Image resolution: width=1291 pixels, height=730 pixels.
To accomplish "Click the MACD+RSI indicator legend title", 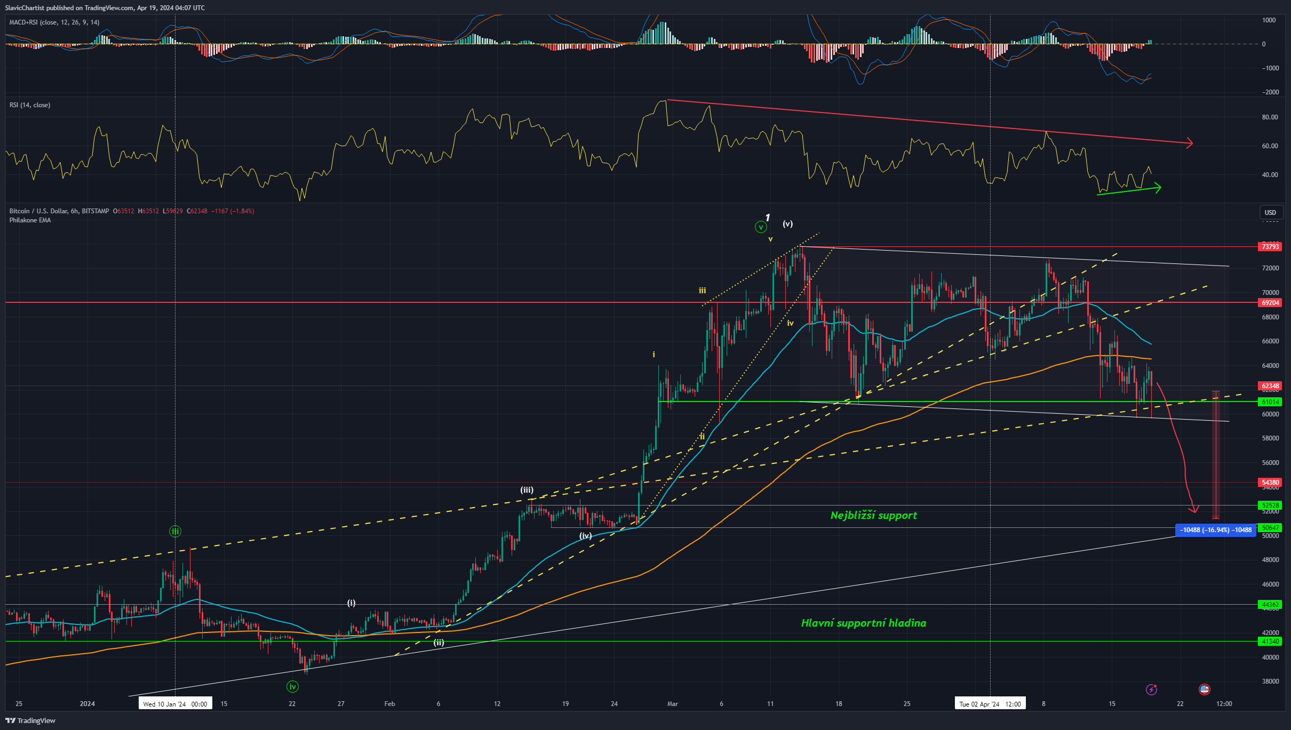I will click(54, 22).
